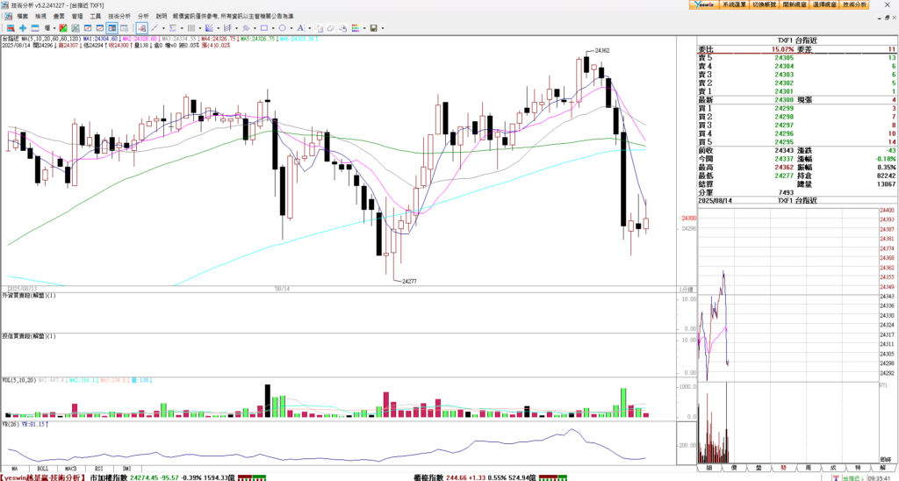Viewport: 899px width, 481px height.
Task: Select the rectangle drawing tool
Action: click(264, 28)
